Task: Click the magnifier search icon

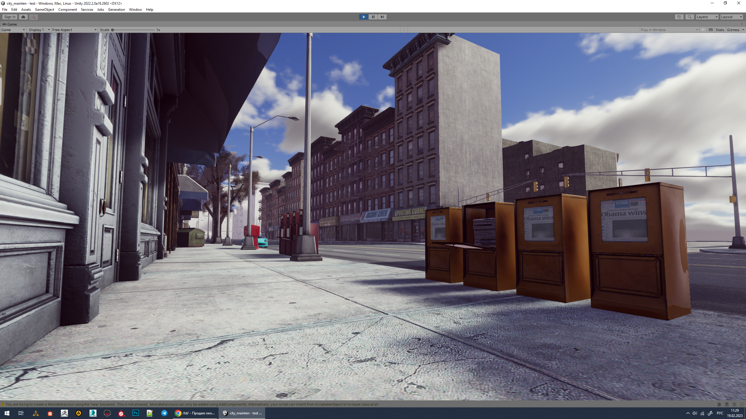Action: click(x=689, y=17)
